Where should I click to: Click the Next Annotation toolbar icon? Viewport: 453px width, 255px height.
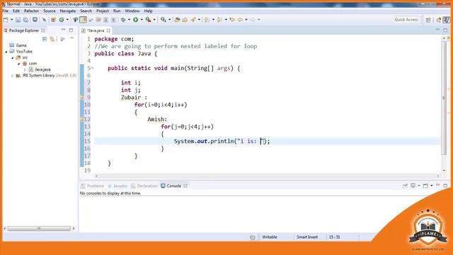click(207, 20)
